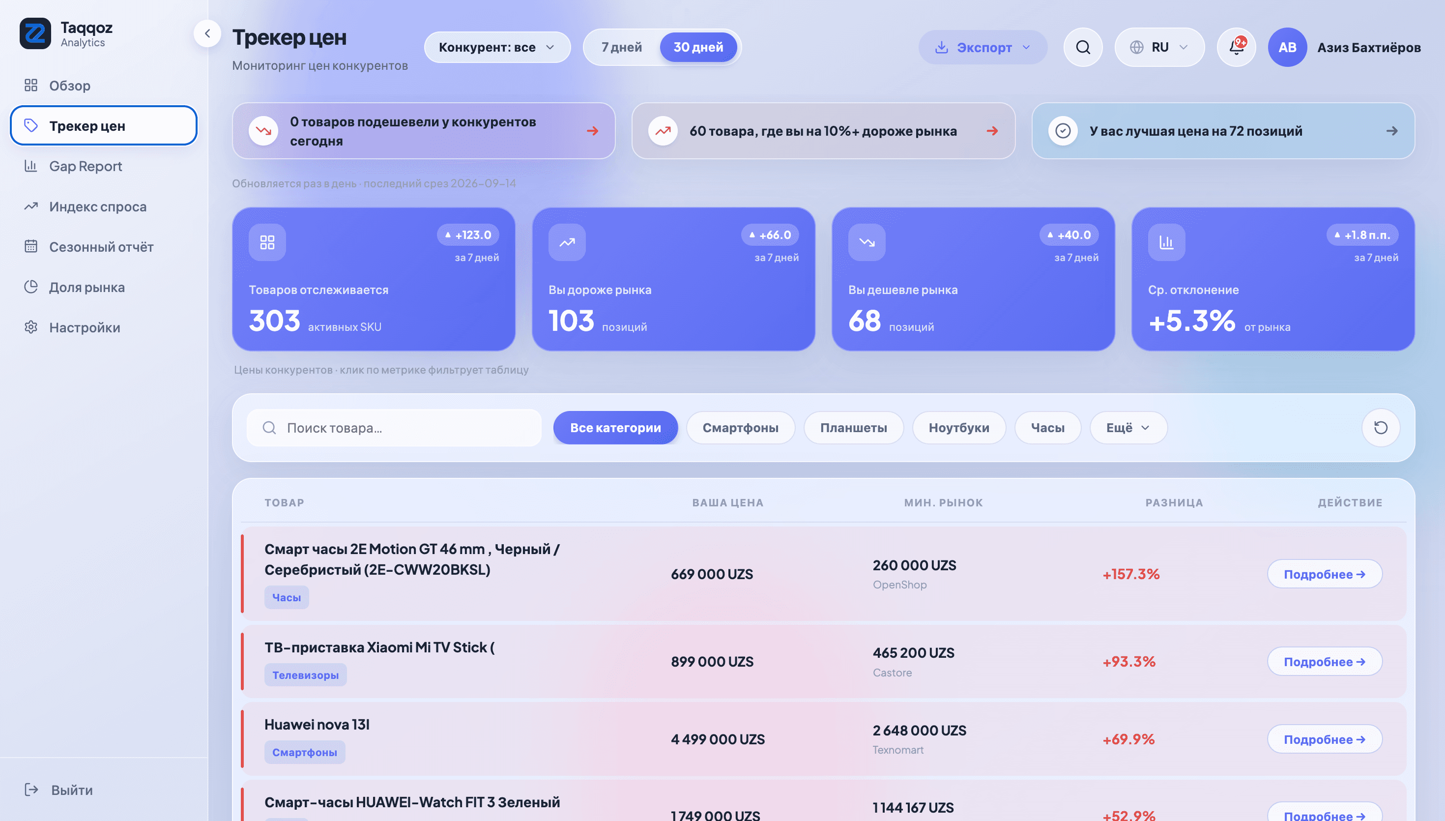Screen dimensions: 1445x821
Task: Open the Конкурент: все dropdown
Action: click(497, 47)
